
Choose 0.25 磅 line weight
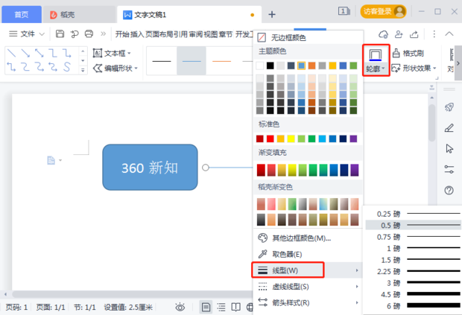click(x=414, y=214)
